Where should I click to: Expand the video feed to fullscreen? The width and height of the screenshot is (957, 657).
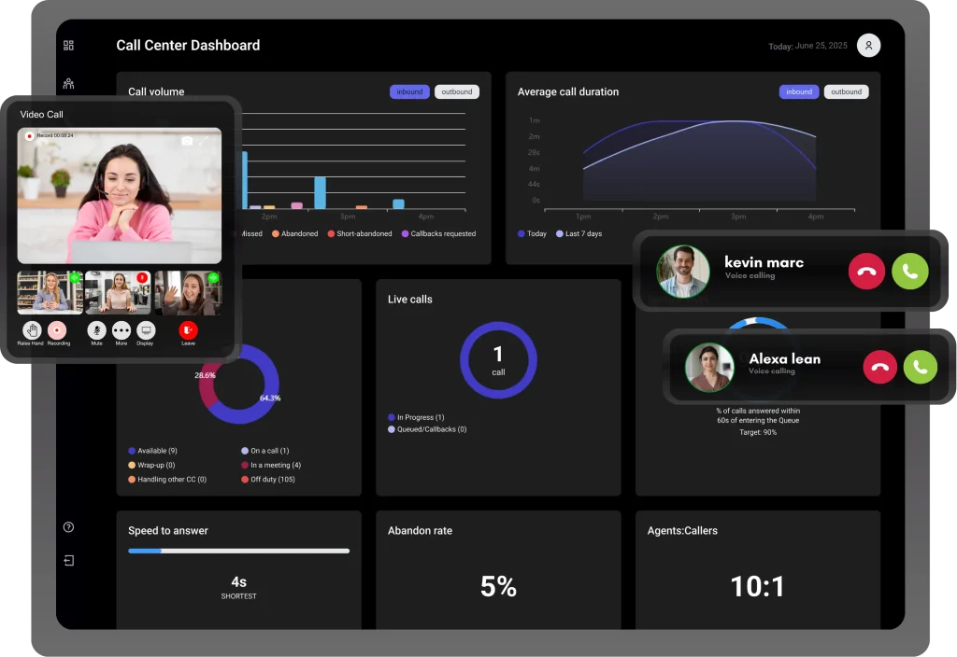tap(203, 142)
